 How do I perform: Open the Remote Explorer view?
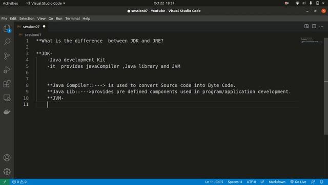click(x=7, y=98)
